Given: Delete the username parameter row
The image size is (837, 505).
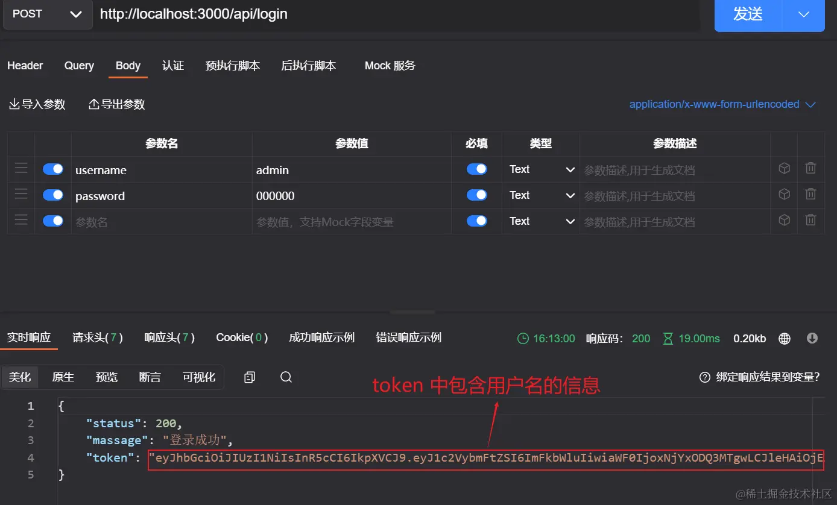Looking at the screenshot, I should point(811,168).
